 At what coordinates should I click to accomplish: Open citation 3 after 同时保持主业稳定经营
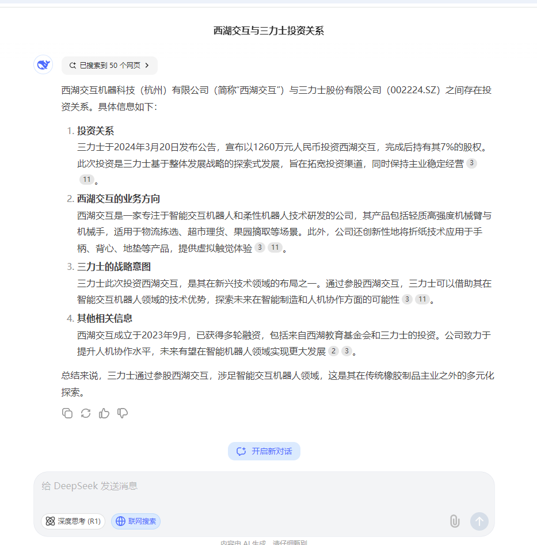pyautogui.click(x=471, y=163)
